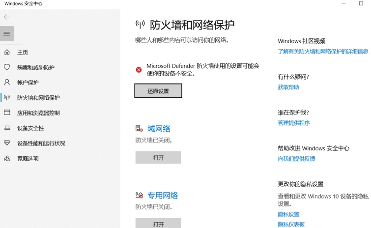Maximize the Windows 安全中心 window
This screenshot has height=228, width=371.
point(361,3)
